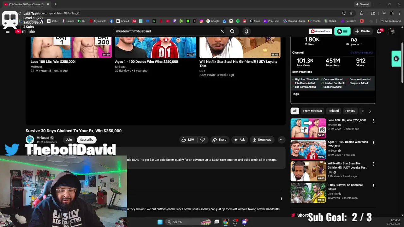Start voice search with the microphone

(247, 31)
